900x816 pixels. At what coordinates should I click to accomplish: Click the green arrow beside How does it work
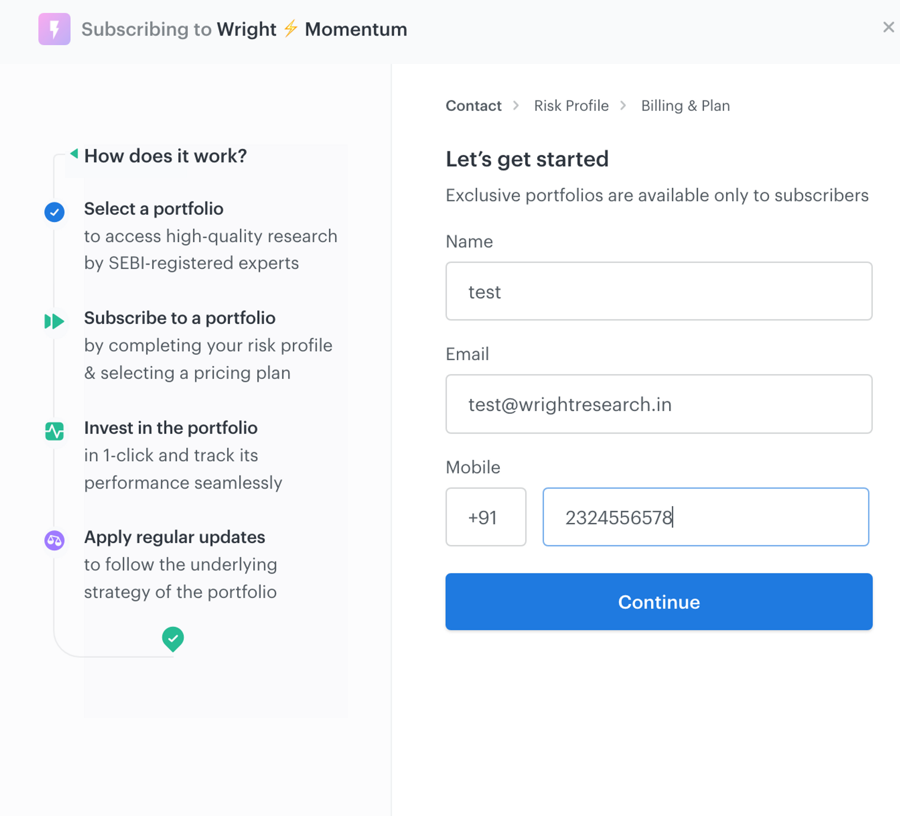[x=74, y=154]
